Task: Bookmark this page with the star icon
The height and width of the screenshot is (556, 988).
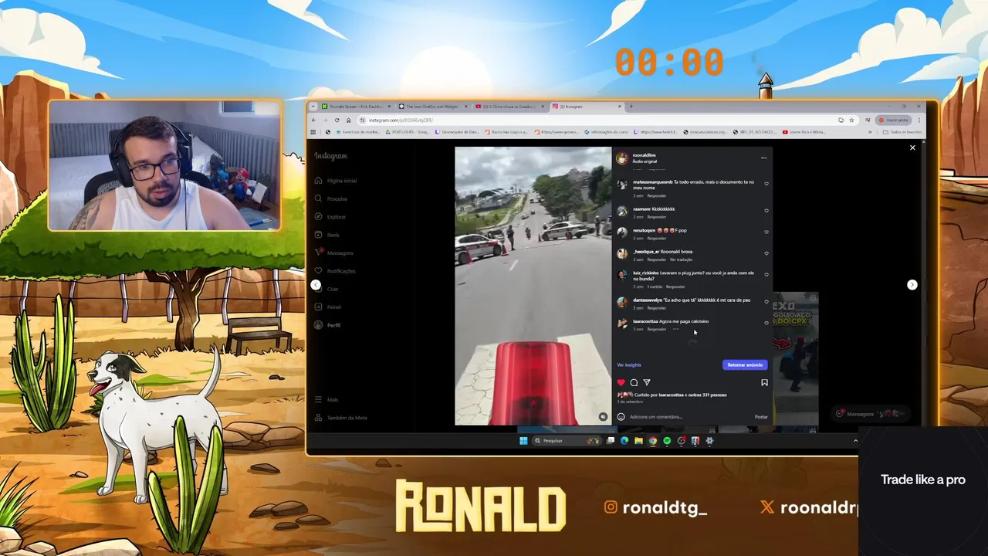Action: click(x=851, y=120)
